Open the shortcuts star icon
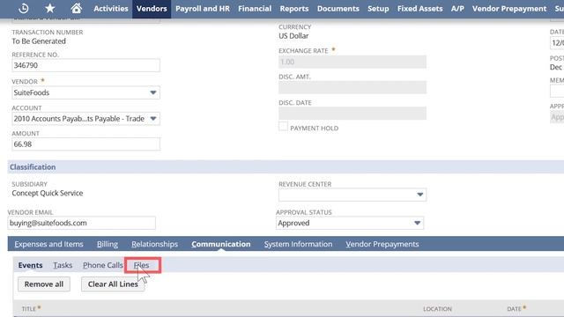Viewport: 564px width, 317px height. pos(49,8)
